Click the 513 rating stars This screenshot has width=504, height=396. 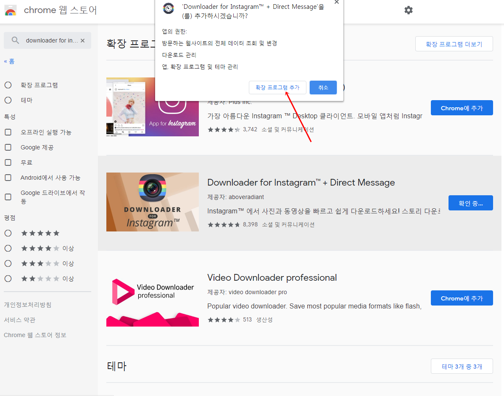[x=224, y=320]
